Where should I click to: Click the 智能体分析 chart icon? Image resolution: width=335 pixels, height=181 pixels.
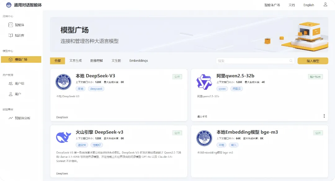click(x=11, y=118)
